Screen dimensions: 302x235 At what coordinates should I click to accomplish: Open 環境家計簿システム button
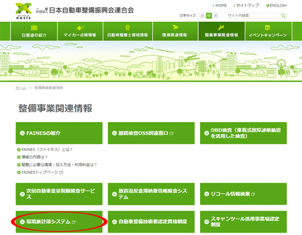tap(59, 222)
